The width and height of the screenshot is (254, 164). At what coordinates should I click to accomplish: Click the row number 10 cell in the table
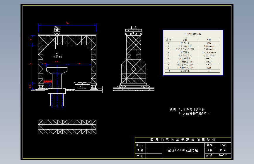(x=168, y=71)
